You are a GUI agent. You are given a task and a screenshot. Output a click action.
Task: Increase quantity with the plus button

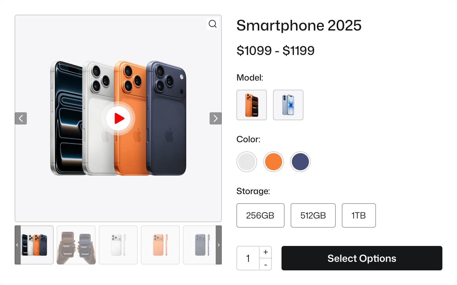265,252
